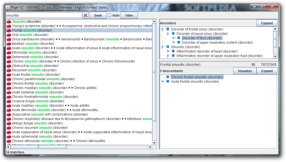Select the cherry icon for Invasive fungal sinusitis
286x162 pixels.
point(9,101)
